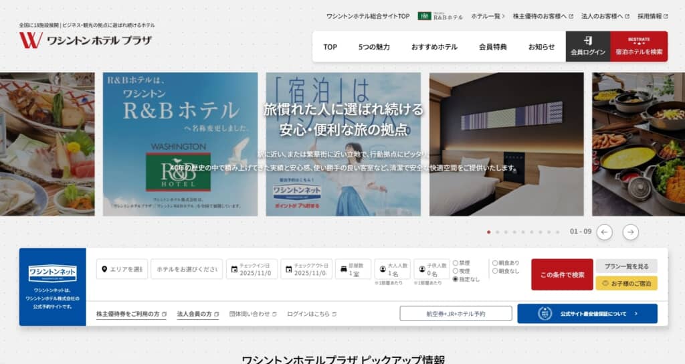This screenshot has width=685, height=364.
Task: Open the エリアを選択 area dropdown
Action: click(121, 269)
